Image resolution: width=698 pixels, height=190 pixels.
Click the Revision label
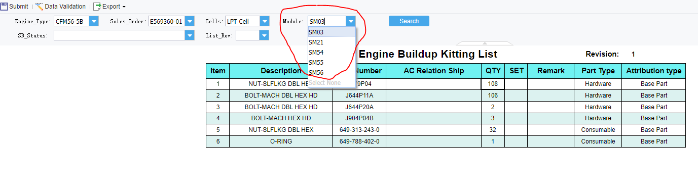tap(602, 54)
